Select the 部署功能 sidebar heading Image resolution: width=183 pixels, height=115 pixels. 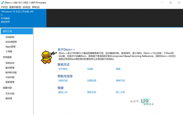tap(8, 88)
